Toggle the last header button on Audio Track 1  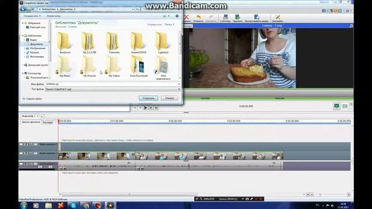point(35,164)
